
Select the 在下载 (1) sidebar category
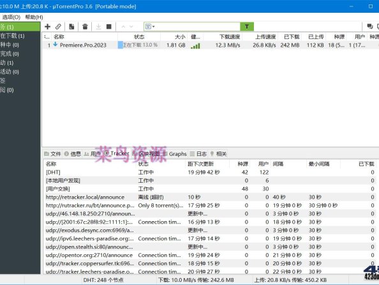tap(20, 36)
